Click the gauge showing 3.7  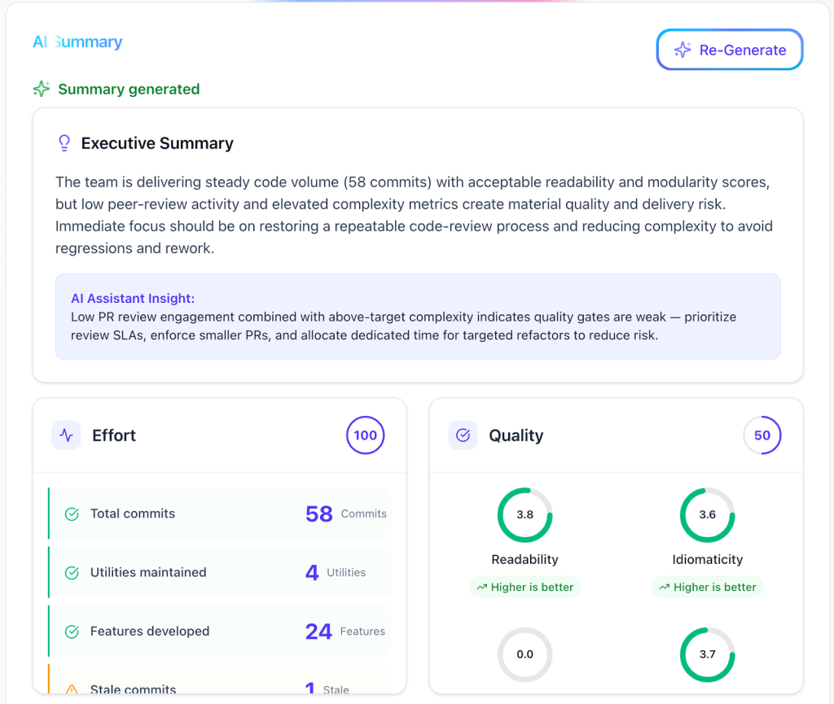pos(708,654)
